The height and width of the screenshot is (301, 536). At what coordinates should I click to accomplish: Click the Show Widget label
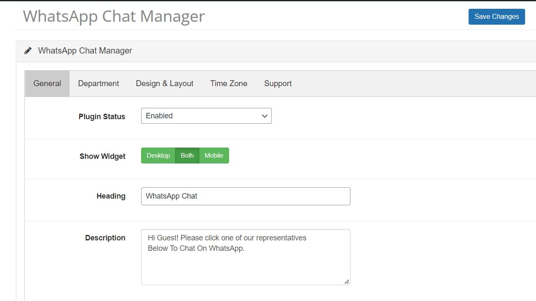pos(103,156)
